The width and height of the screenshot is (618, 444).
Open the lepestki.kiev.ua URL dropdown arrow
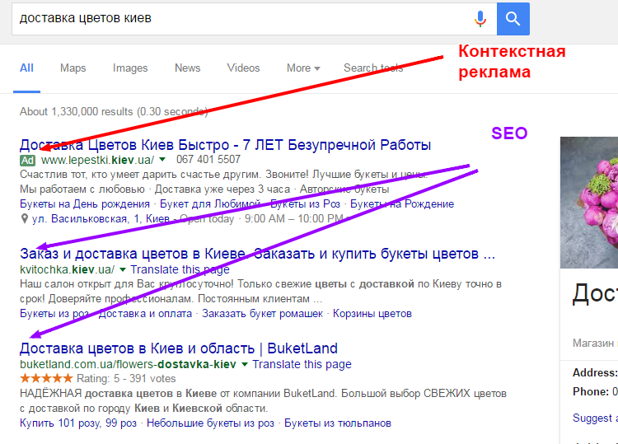point(162,160)
